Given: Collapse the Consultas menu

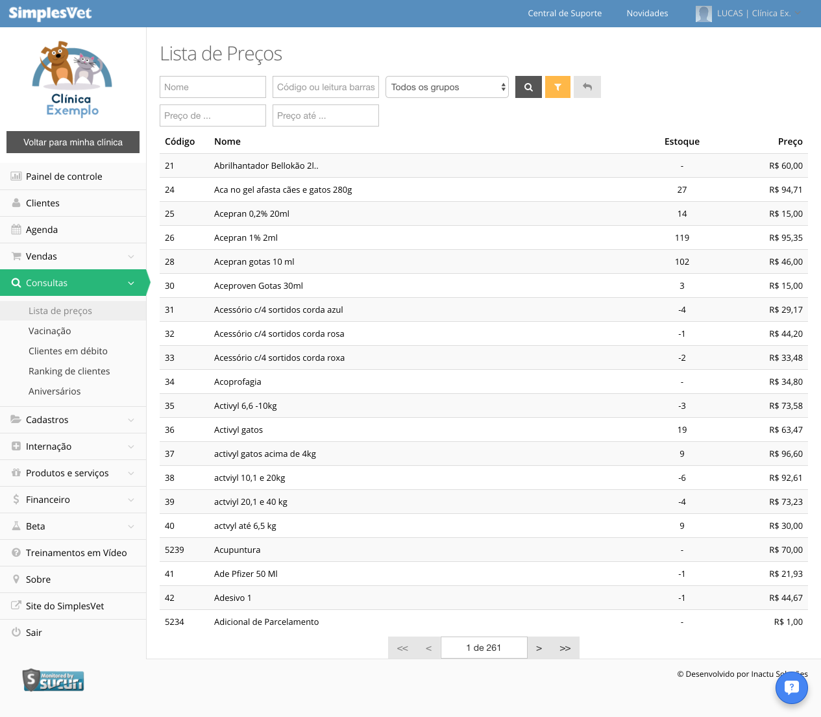Looking at the screenshot, I should pos(73,283).
